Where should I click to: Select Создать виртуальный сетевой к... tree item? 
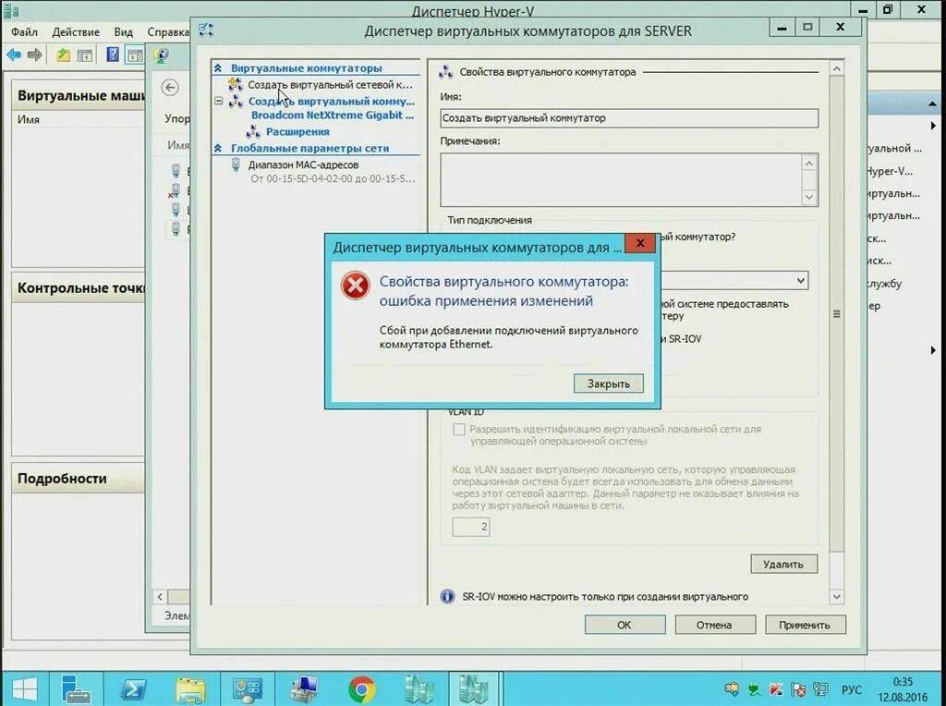[x=330, y=84]
